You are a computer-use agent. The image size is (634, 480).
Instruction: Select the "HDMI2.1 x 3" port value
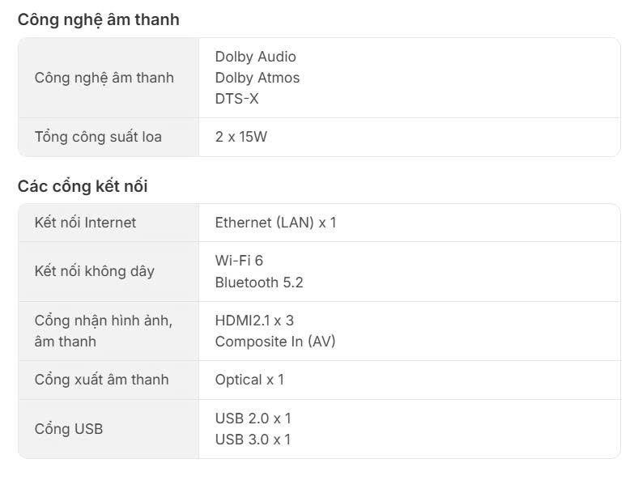(254, 321)
